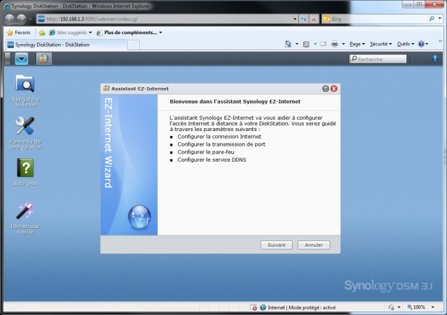Open the search provider dropdown arrow
This screenshot has width=447, height=315.
point(440,19)
